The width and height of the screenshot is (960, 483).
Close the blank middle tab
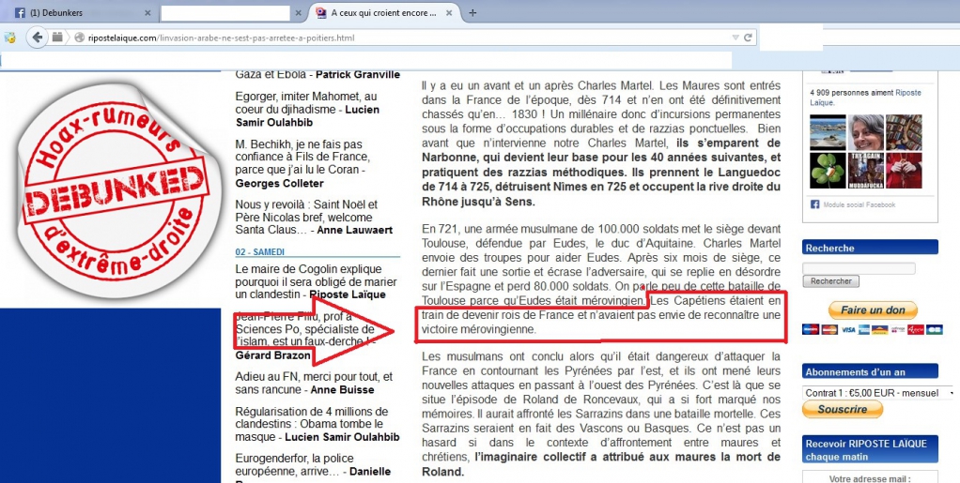point(298,13)
